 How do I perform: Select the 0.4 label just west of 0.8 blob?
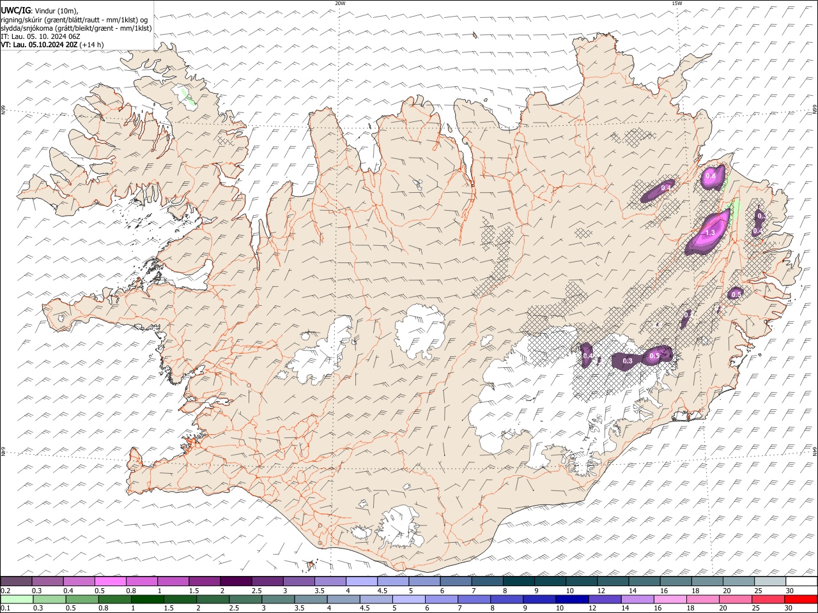tap(666, 188)
